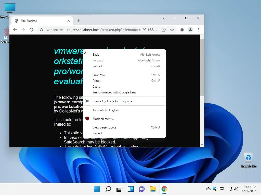Click the network tray icon
Viewport: 261px width, 195px height.
point(230,189)
